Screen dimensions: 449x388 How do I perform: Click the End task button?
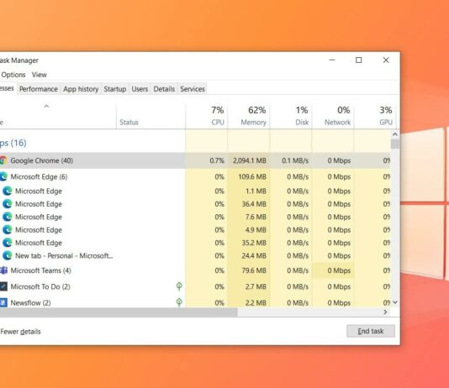[x=371, y=331]
